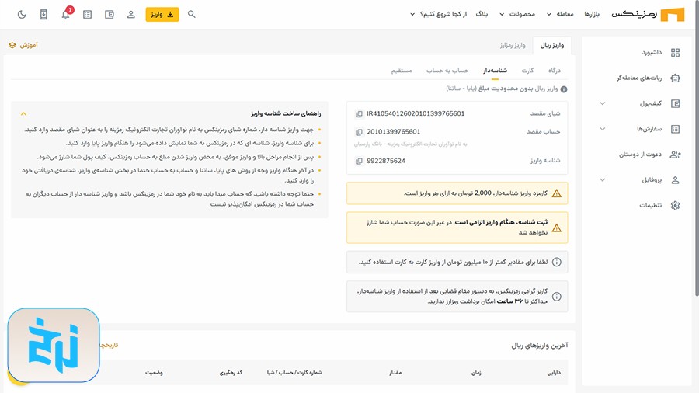699x393 pixels.
Task: Copy the destination account number 20101399765601
Action: click(359, 132)
